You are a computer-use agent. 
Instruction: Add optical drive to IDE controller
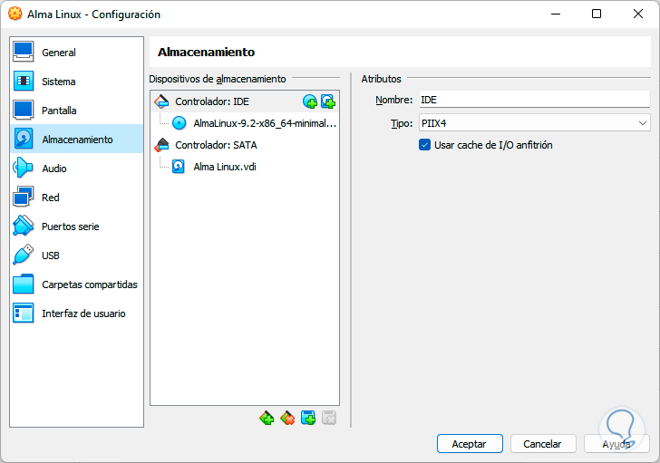point(310,101)
